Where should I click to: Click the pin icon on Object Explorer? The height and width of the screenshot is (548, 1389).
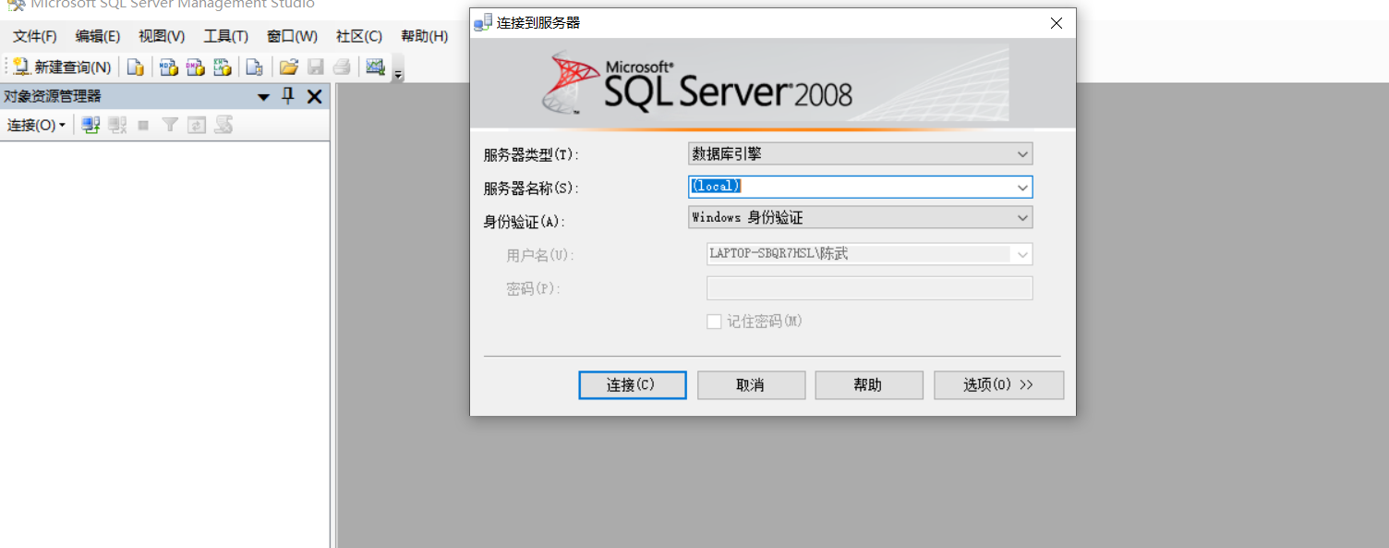[288, 96]
